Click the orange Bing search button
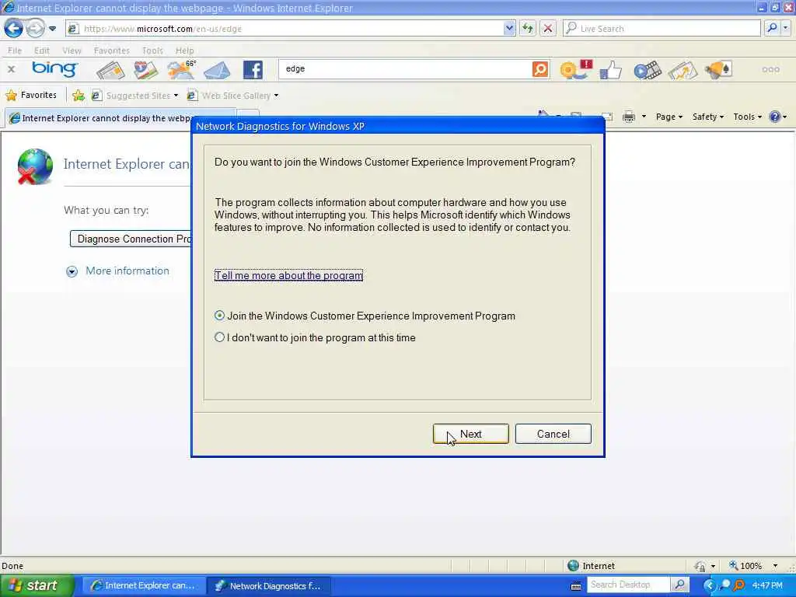 tap(540, 69)
